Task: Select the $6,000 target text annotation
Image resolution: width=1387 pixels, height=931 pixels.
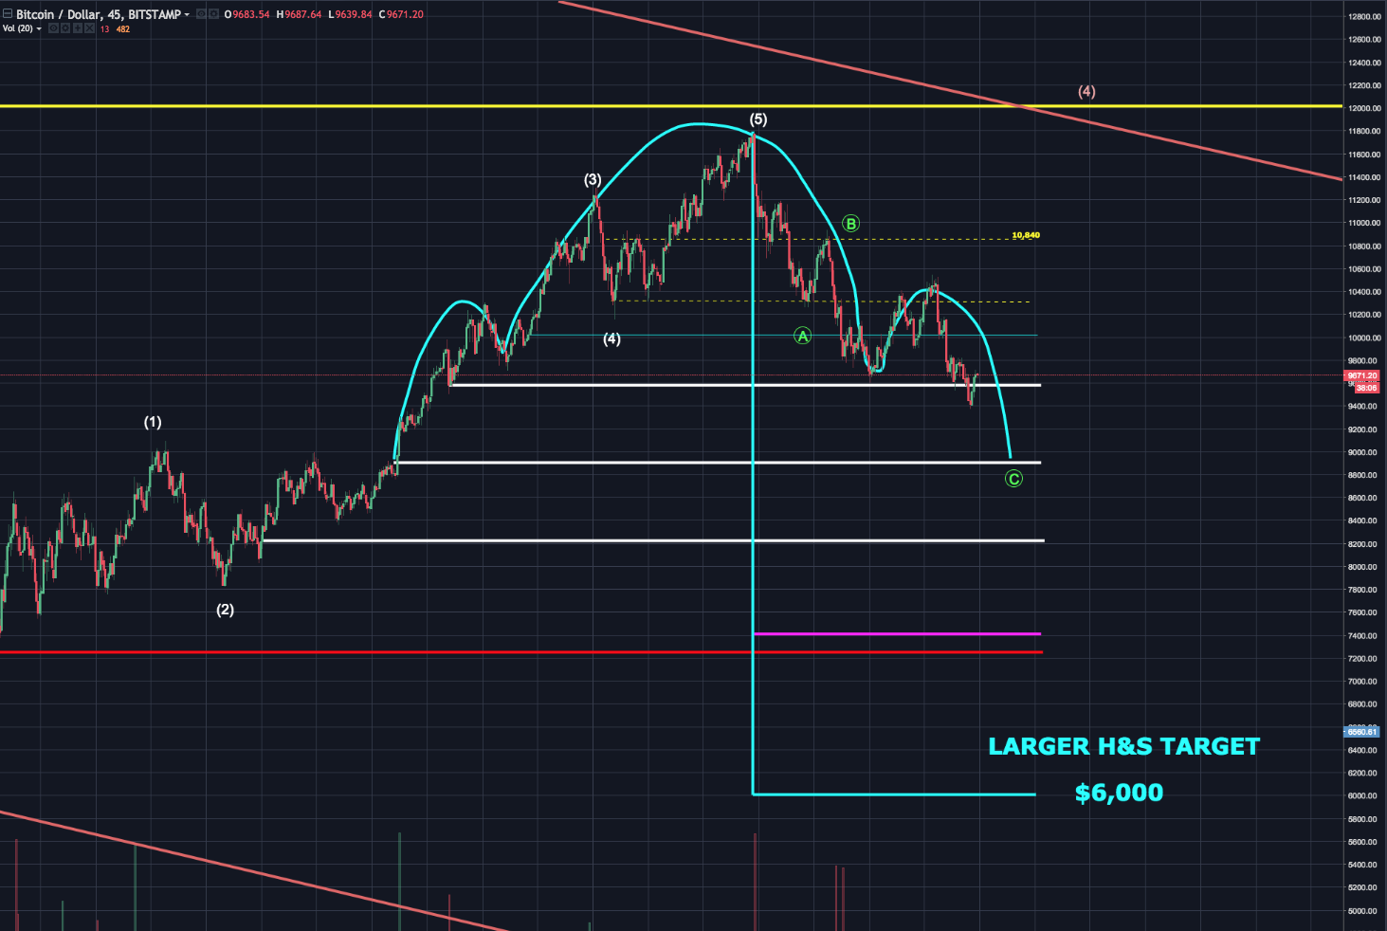Action: 1119,793
